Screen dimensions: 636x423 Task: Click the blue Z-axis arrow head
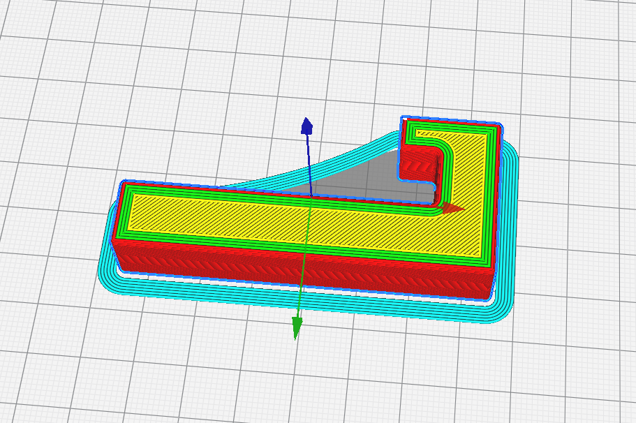306,126
